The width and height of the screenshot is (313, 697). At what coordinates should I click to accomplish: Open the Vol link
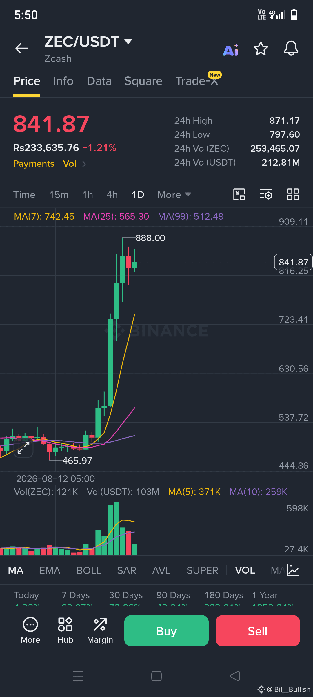click(70, 164)
